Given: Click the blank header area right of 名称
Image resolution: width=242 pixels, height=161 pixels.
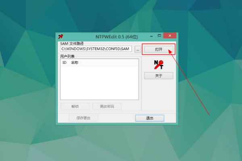Looking at the screenshot, I should [110, 63].
